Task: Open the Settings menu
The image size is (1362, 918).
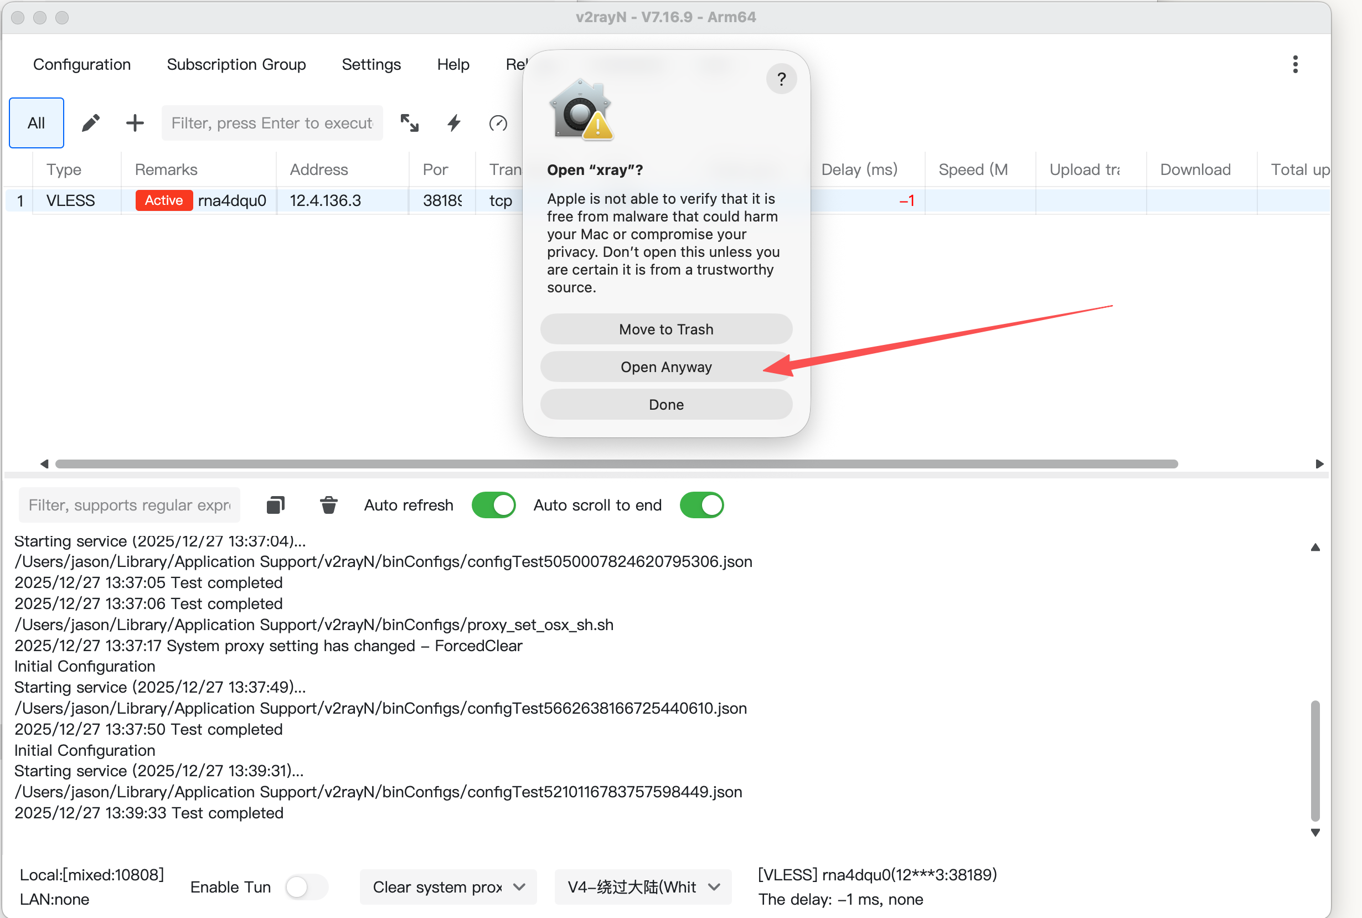Action: pyautogui.click(x=371, y=64)
